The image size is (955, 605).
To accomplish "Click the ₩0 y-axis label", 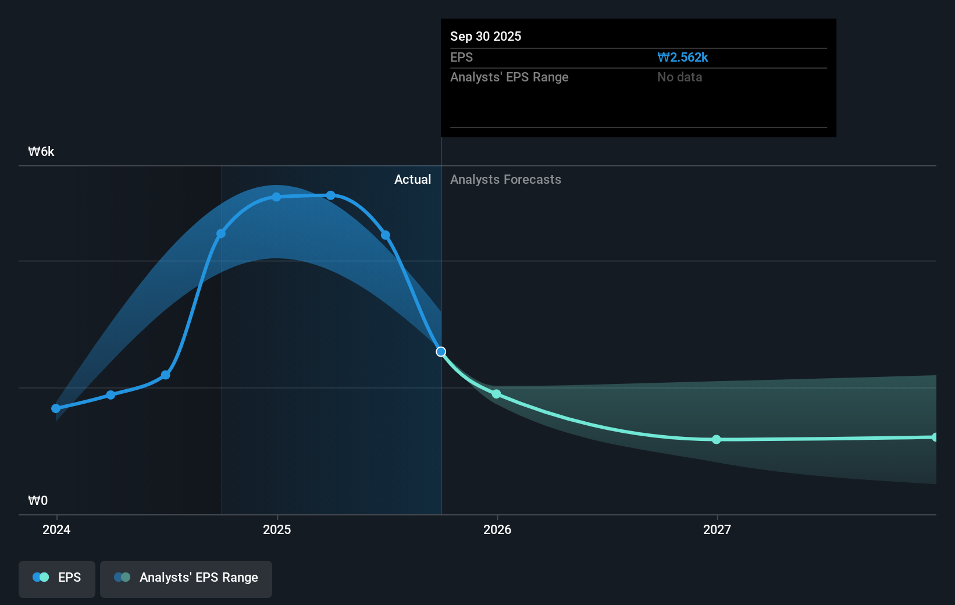I will tap(38, 500).
